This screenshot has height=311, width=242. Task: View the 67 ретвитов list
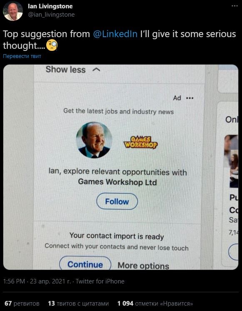point(22,303)
